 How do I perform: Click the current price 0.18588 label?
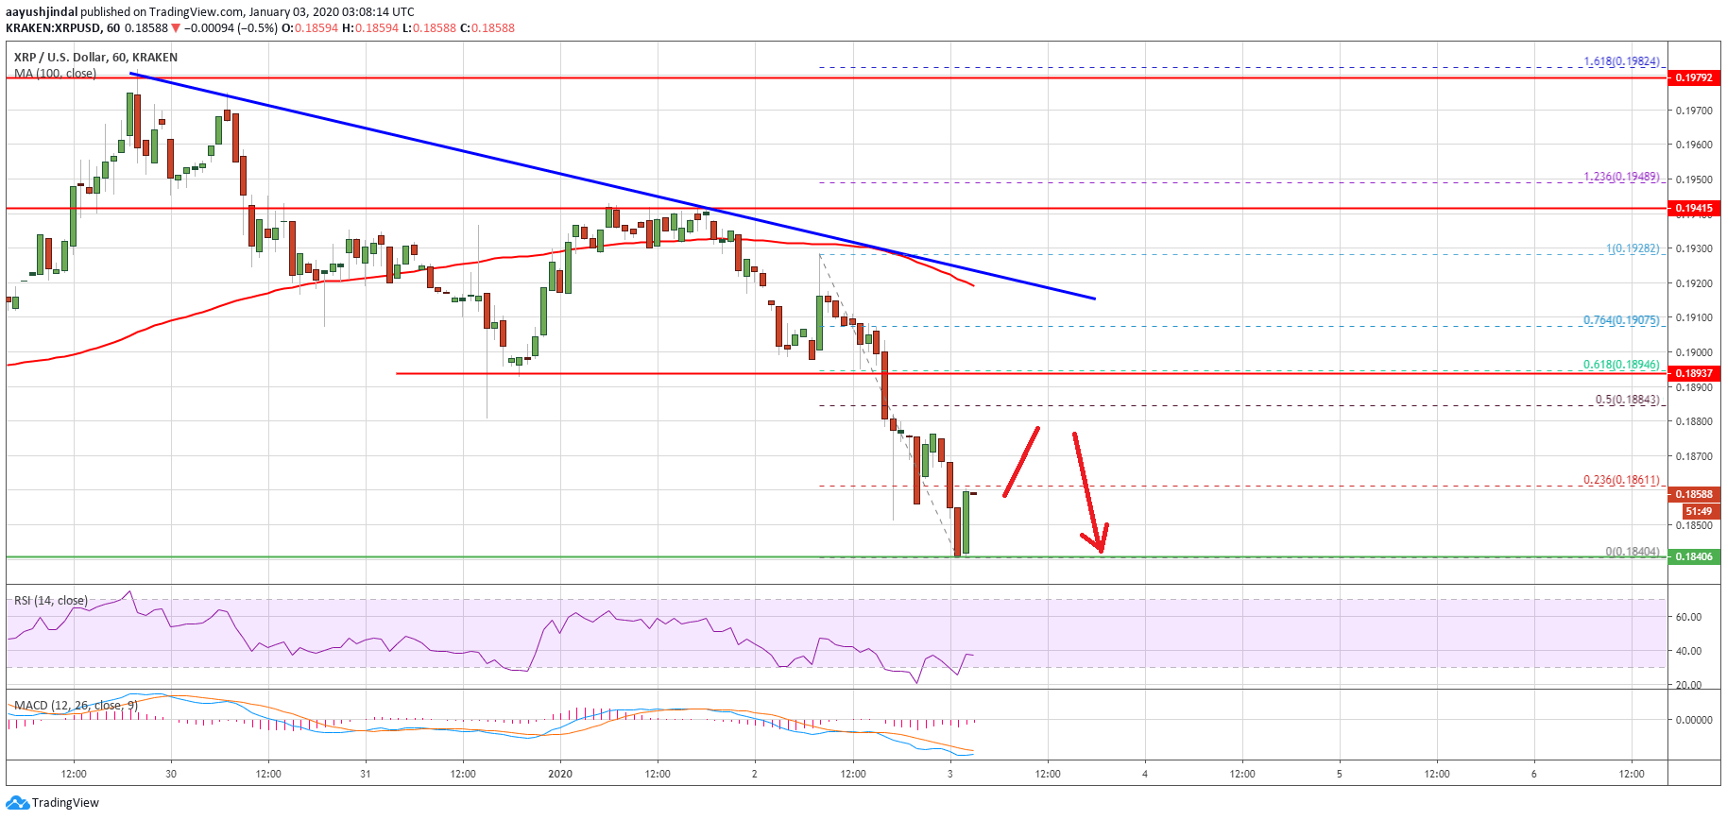[x=1694, y=494]
